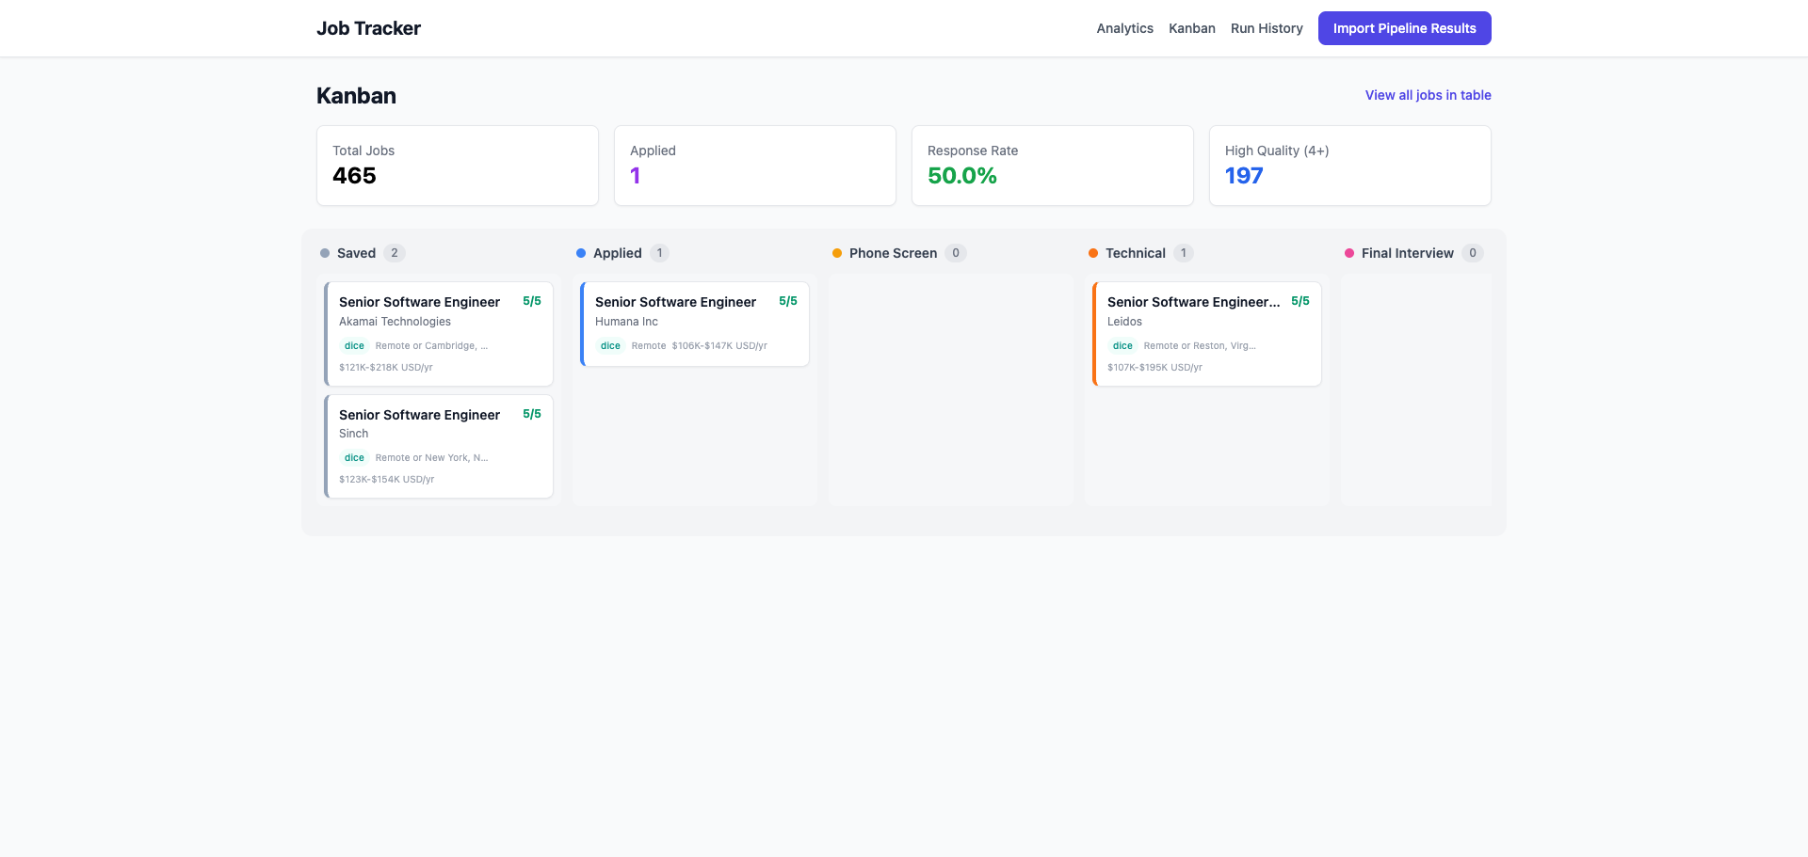Image resolution: width=1808 pixels, height=857 pixels.
Task: Click the Phone Screen orange dot
Action: (x=836, y=253)
